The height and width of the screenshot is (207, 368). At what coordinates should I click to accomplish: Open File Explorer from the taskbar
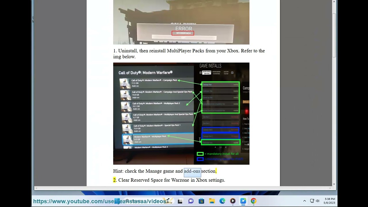[x=212, y=201]
